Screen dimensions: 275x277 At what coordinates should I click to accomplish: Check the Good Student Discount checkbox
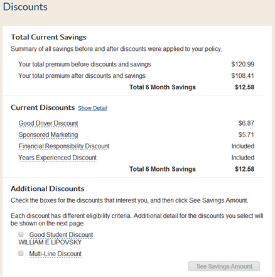click(21, 234)
